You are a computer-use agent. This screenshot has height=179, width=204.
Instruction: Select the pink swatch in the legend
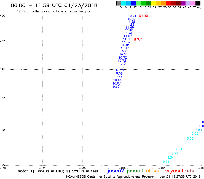pyautogui.click(x=193, y=3)
